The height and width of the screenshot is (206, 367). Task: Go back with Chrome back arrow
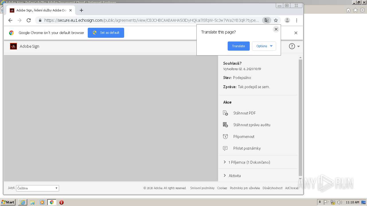pos(10,20)
